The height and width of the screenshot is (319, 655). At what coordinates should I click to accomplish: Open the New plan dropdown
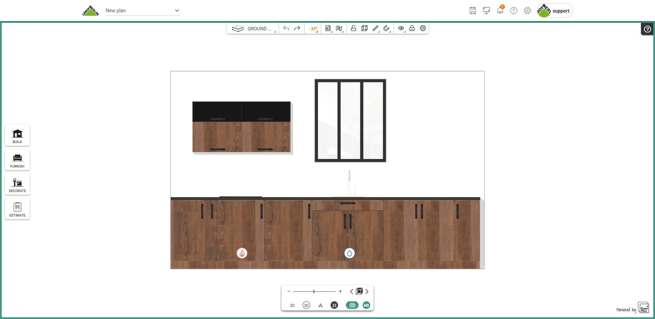tap(143, 11)
